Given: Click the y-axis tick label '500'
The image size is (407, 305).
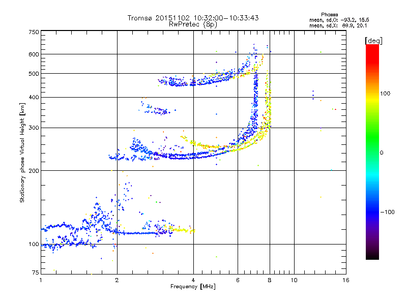Looking at the screenshot, I should click(x=34, y=74).
